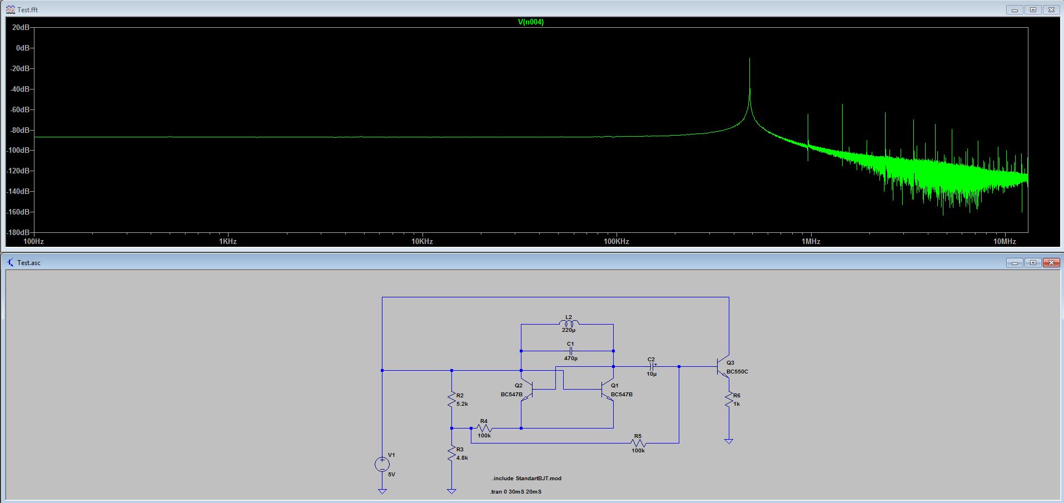
Task: Click the 10KHz frequency axis label
Action: [x=422, y=241]
